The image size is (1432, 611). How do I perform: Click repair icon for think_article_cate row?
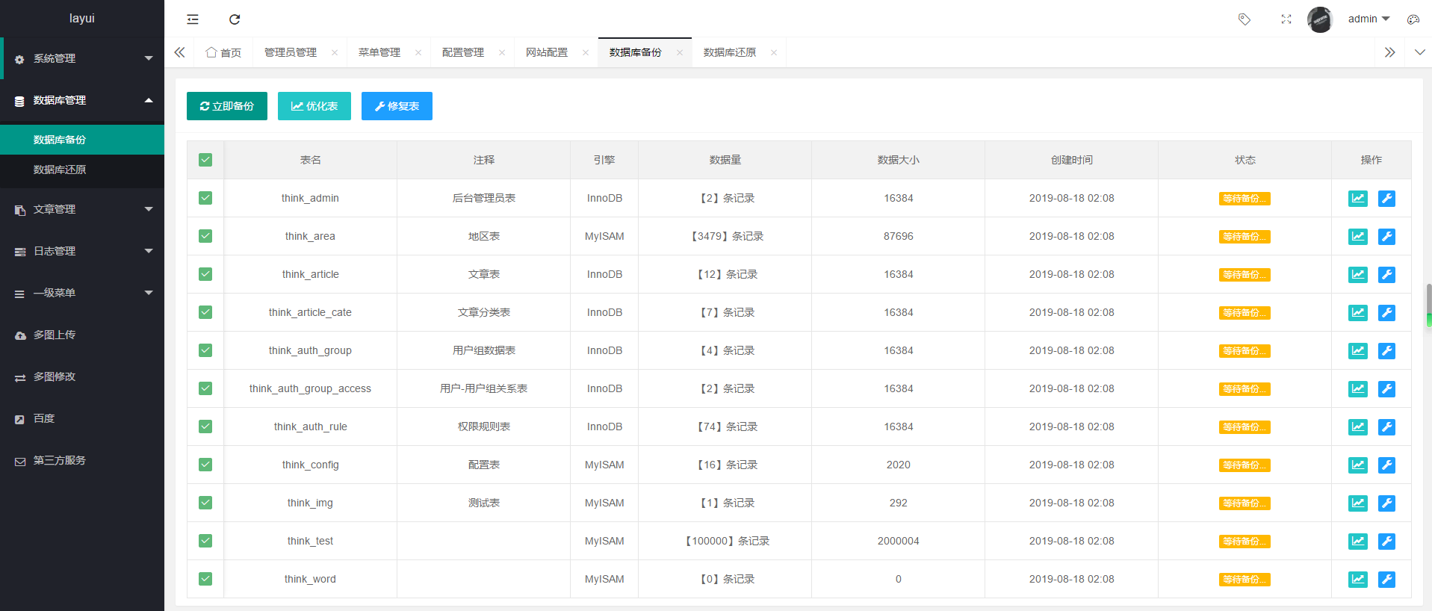click(x=1386, y=313)
